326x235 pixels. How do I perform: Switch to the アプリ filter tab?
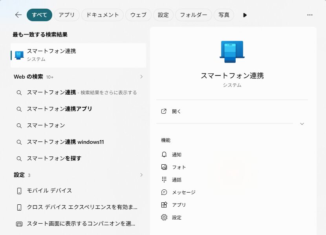click(66, 15)
